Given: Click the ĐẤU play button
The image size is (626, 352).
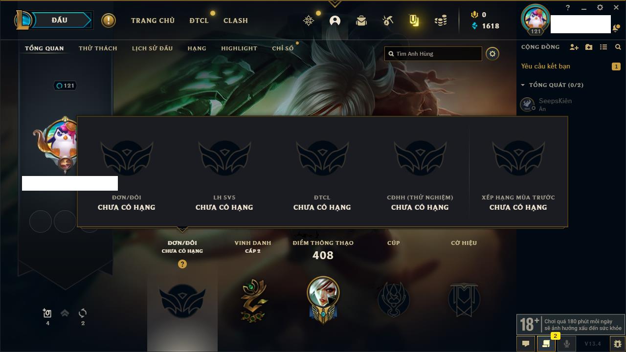Looking at the screenshot, I should 60,20.
